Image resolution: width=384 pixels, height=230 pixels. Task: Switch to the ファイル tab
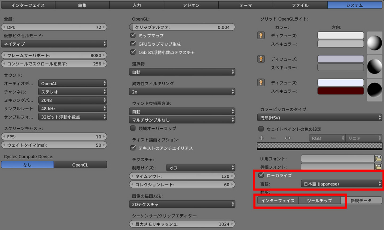tap(300, 5)
